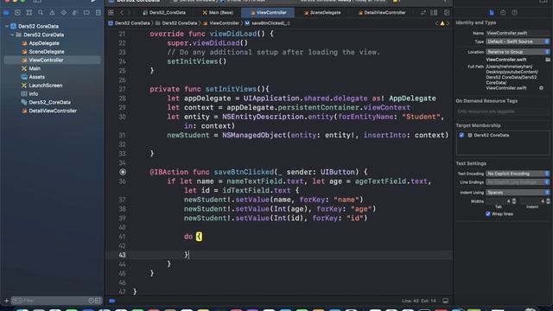Switch to the Main (Base) tab
This screenshot has width=553, height=311.
point(218,13)
